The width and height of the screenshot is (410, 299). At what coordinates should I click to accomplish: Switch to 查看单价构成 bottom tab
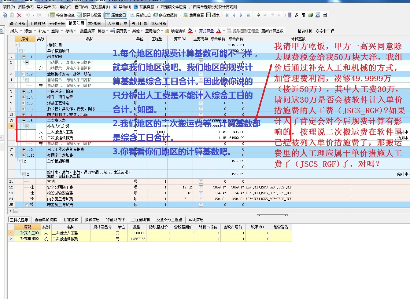pyautogui.click(x=46, y=220)
